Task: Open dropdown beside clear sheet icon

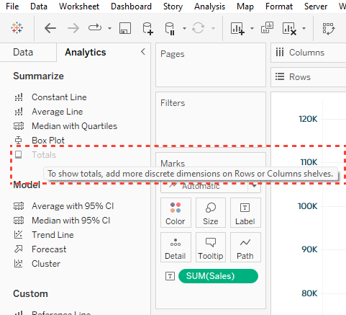Action: tap(304, 28)
